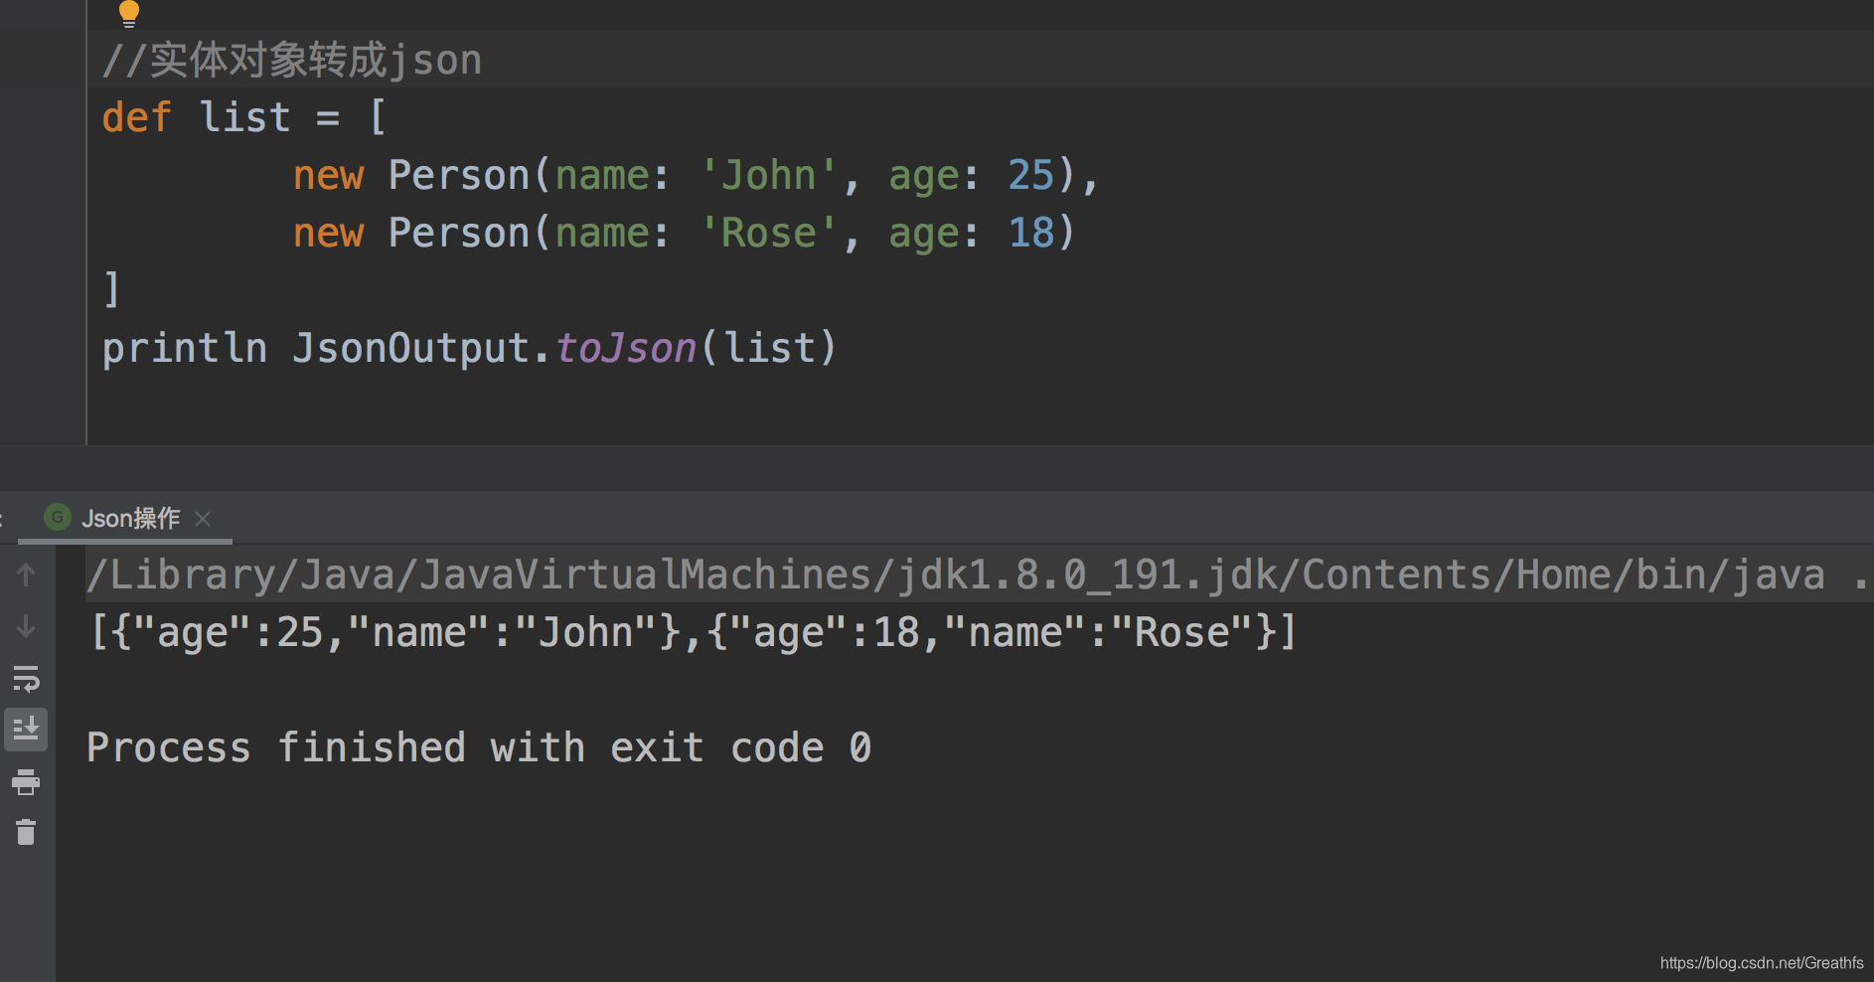The image size is (1874, 982).
Task: Click the Down the Stack Trace arrow
Action: (x=26, y=626)
